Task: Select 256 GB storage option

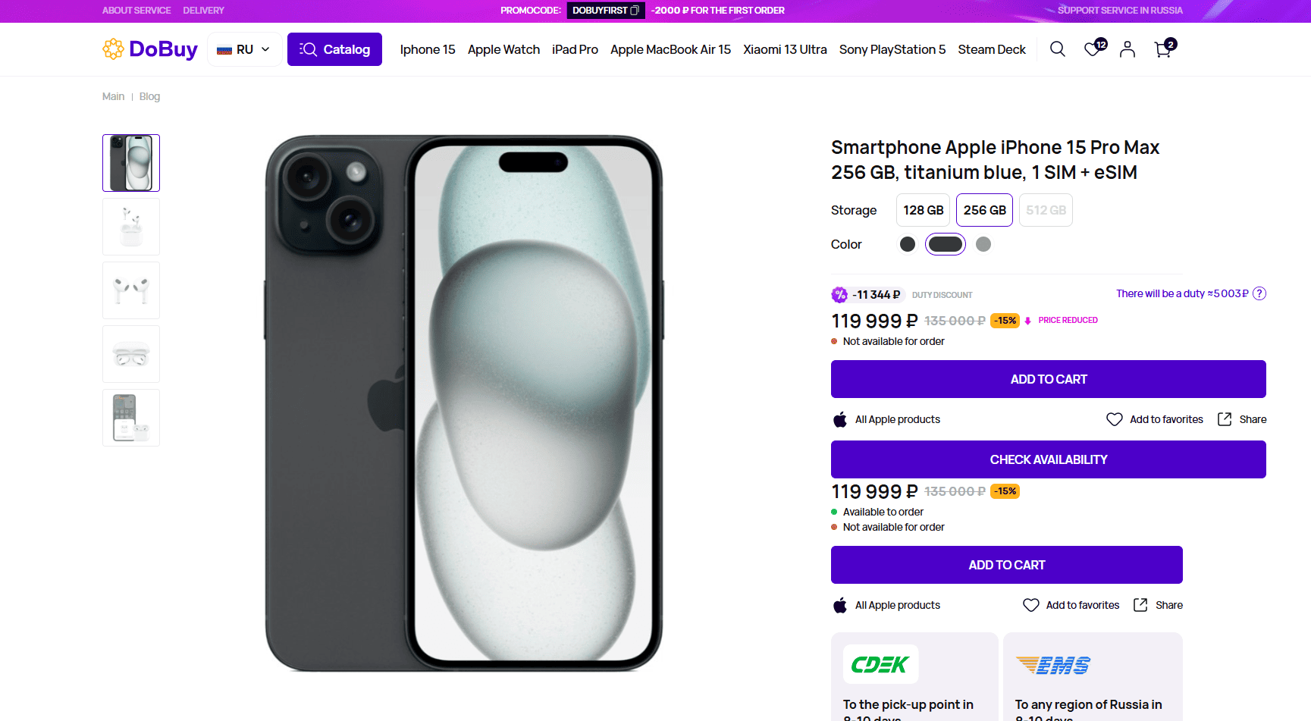Action: pyautogui.click(x=984, y=210)
